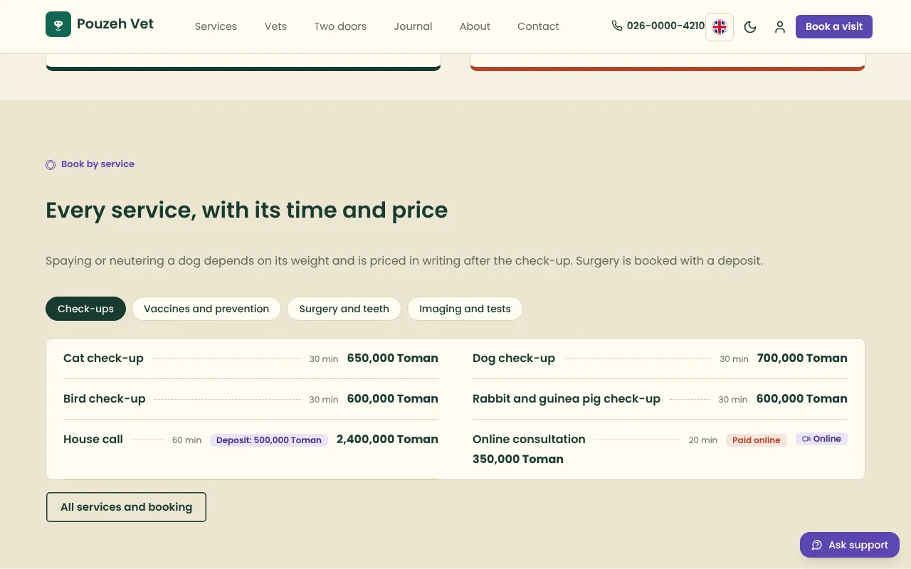
Task: Click the Book a visit button
Action: 834,26
